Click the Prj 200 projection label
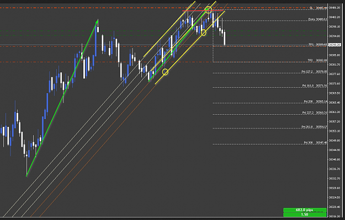Image resolution: width=345 pixels, height=220 pixels. [x=316, y=101]
